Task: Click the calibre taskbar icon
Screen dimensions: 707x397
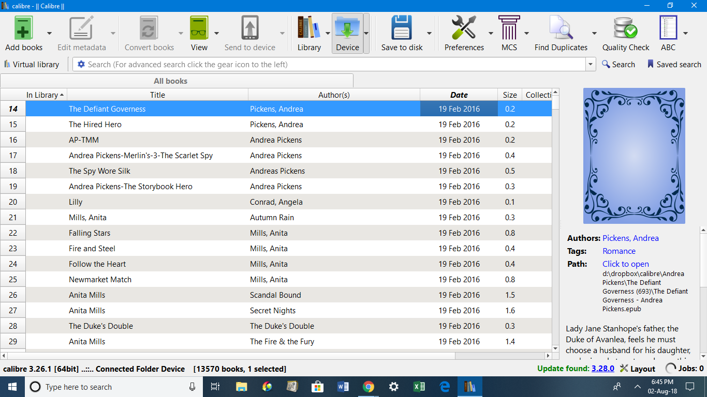Action: pos(469,387)
